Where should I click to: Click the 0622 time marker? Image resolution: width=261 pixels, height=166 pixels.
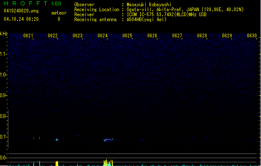(x=53, y=35)
